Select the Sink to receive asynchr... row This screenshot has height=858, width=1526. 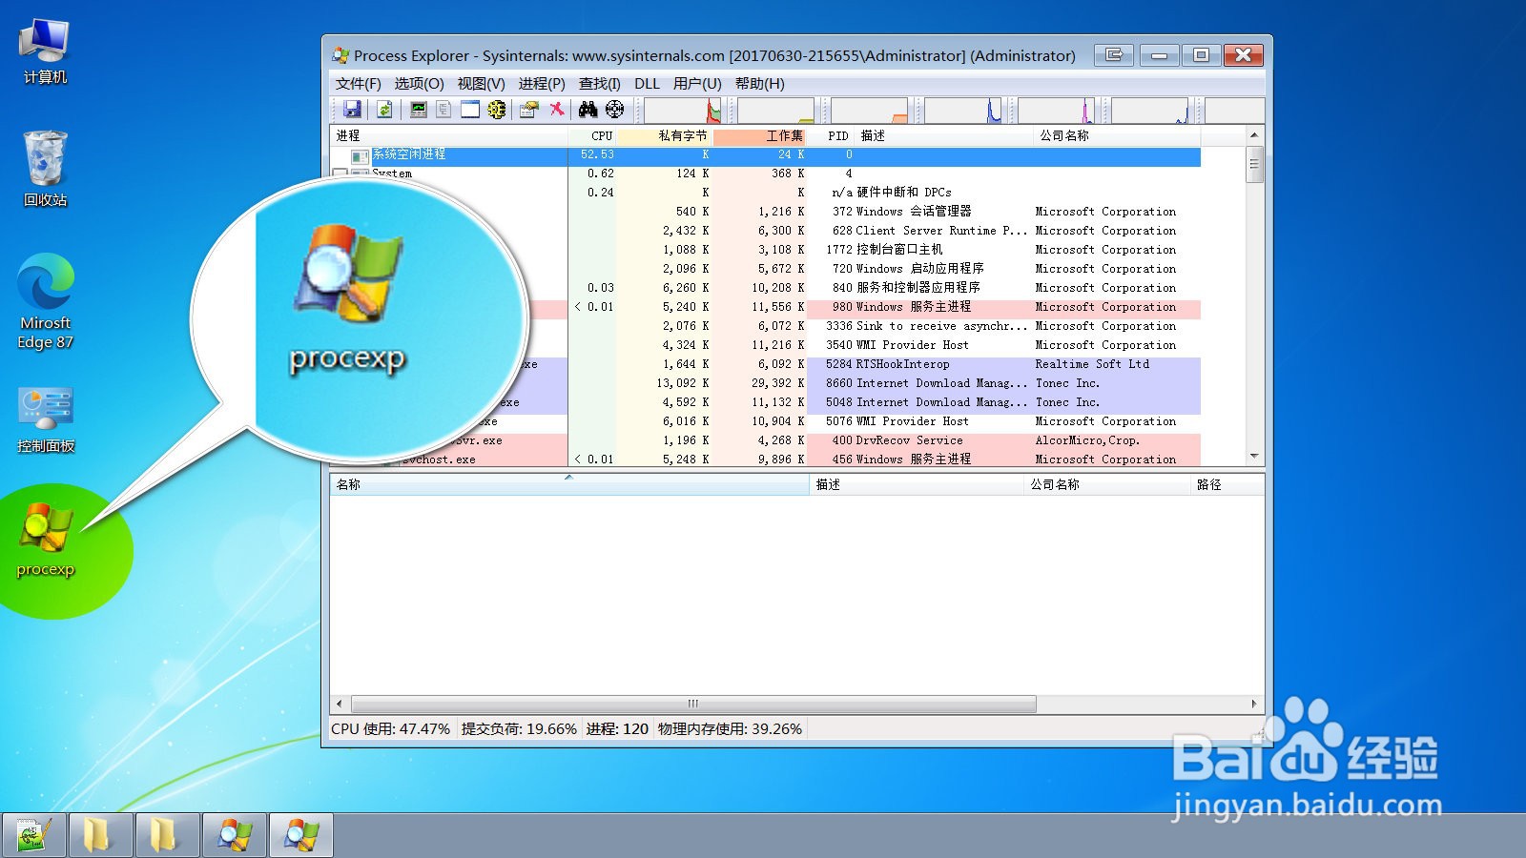766,326
